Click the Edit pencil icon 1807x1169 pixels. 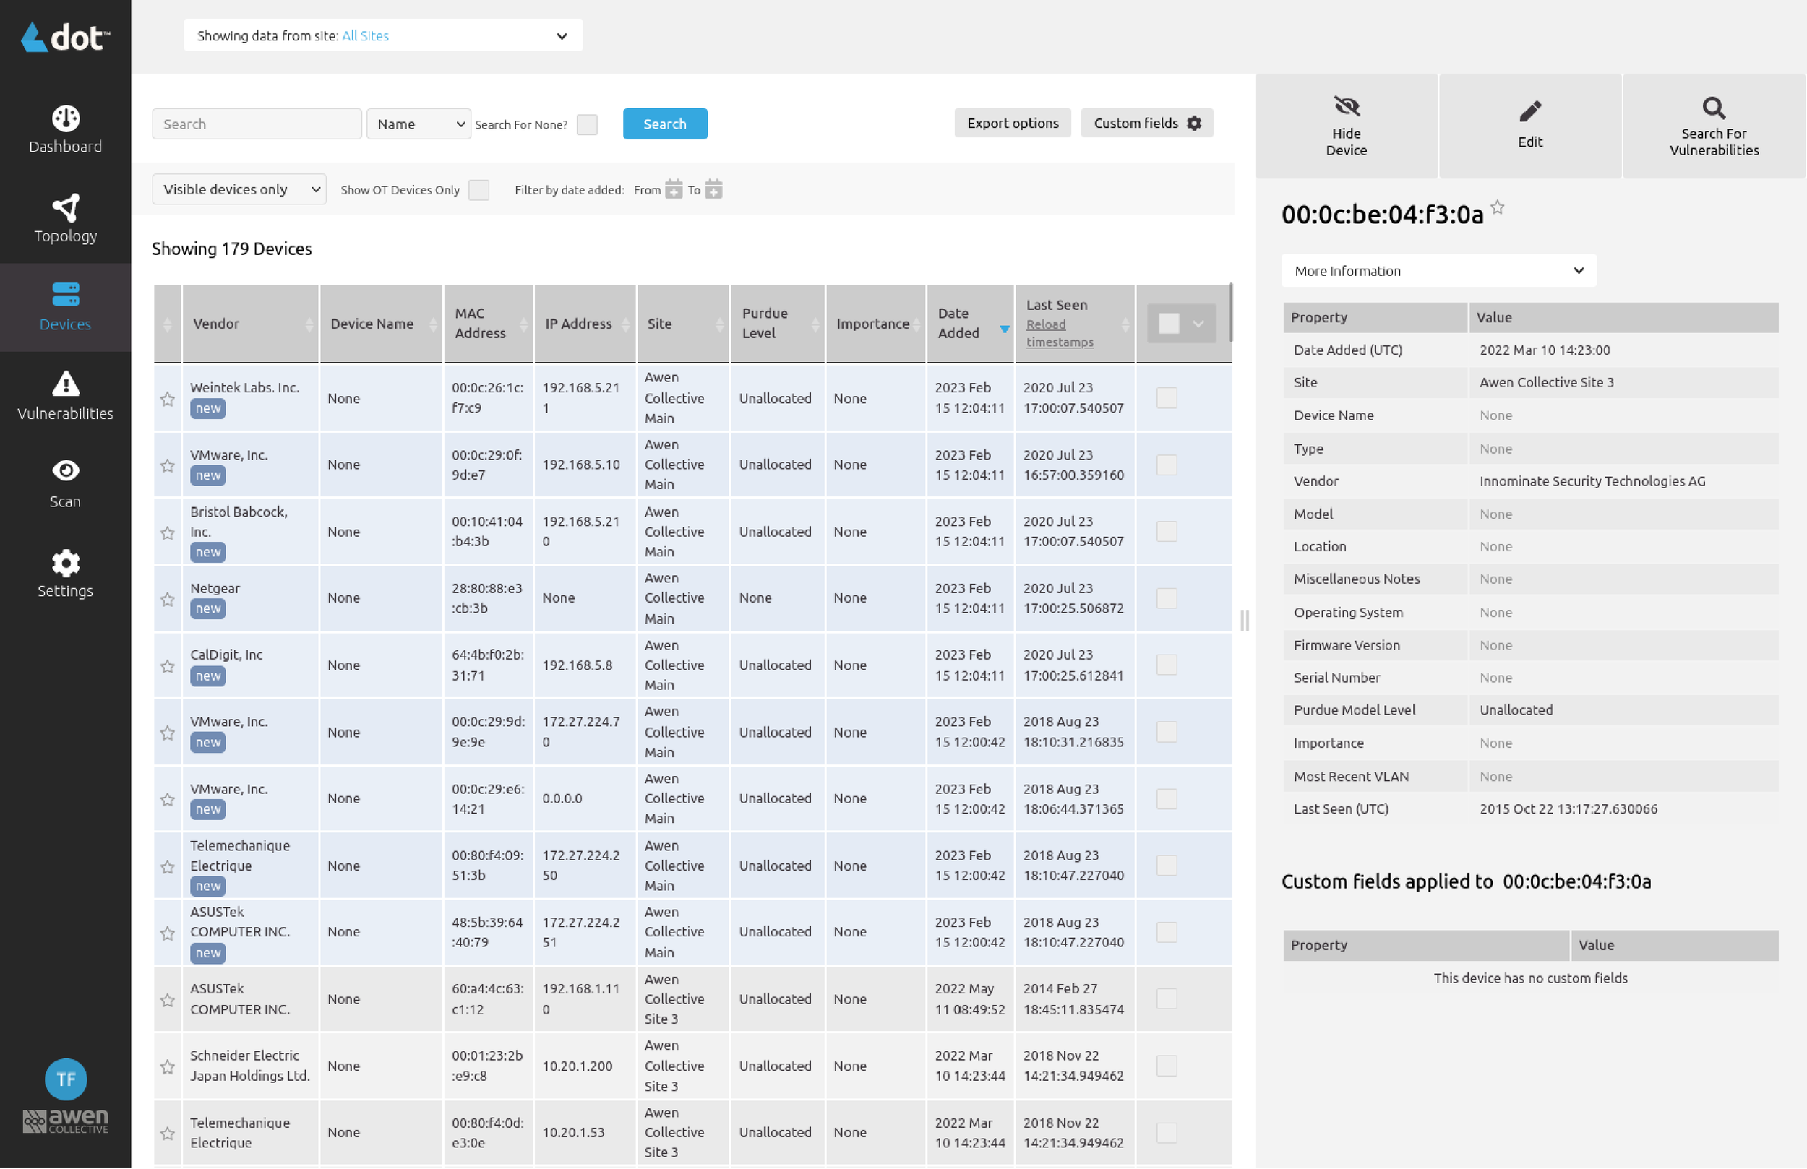coord(1529,112)
